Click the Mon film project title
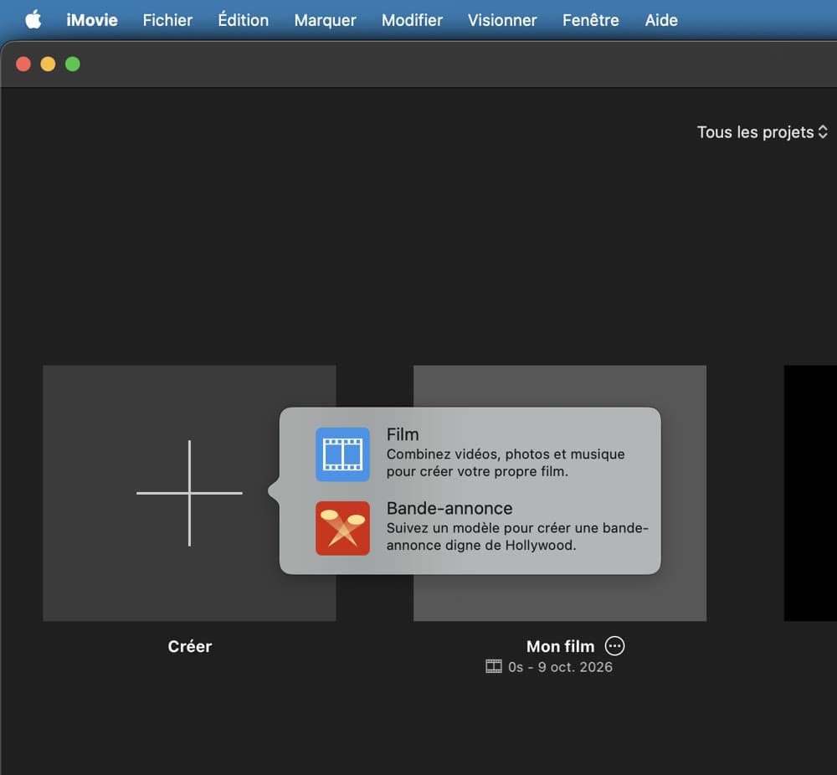837x775 pixels. pos(561,646)
